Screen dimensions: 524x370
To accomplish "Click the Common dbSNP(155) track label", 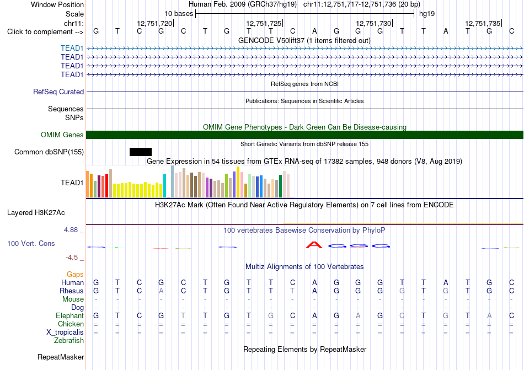I will [x=49, y=152].
